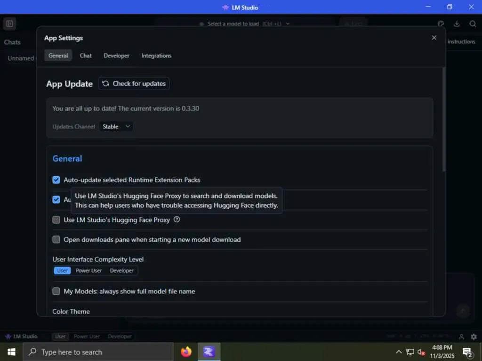Click the Hugging Face Proxy help icon
Image resolution: width=482 pixels, height=361 pixels.
click(x=177, y=220)
